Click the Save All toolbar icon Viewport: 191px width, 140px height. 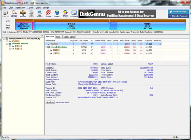pyautogui.click(x=5, y=14)
